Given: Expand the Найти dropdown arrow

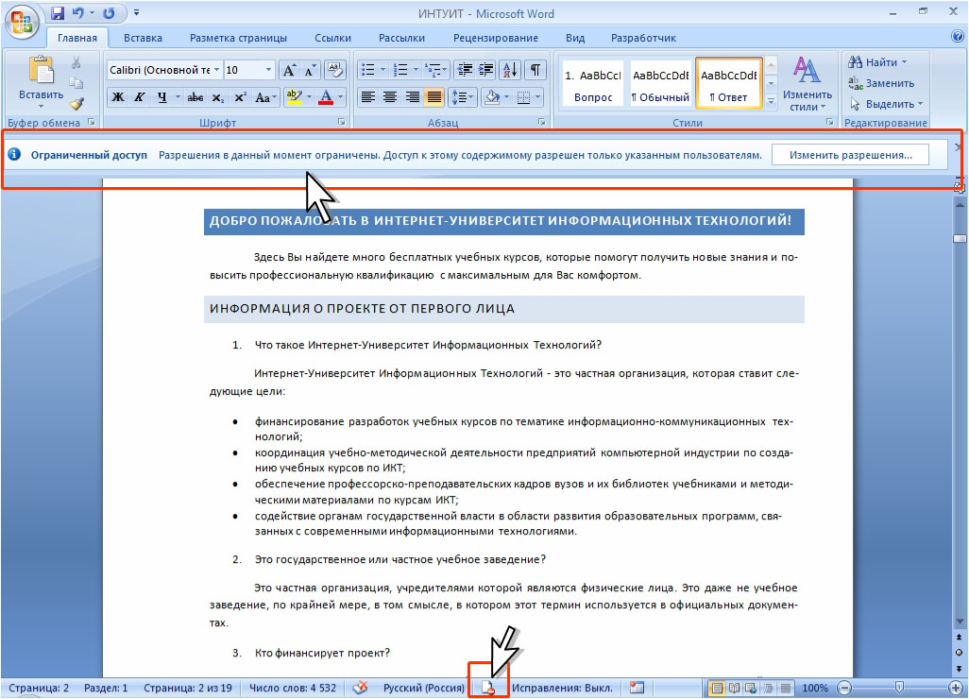Looking at the screenshot, I should click(x=905, y=61).
